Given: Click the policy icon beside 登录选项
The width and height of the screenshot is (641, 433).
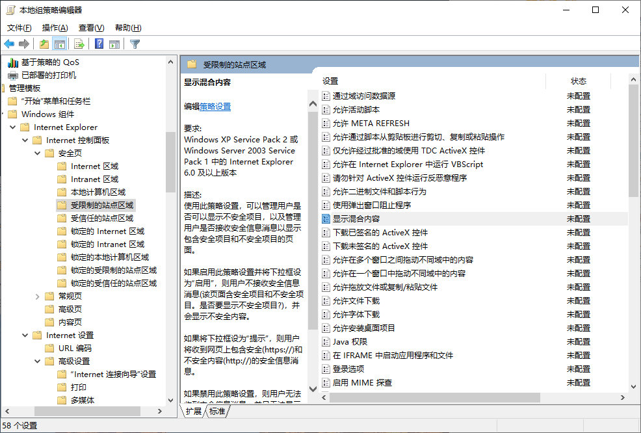Looking at the screenshot, I should click(x=326, y=369).
